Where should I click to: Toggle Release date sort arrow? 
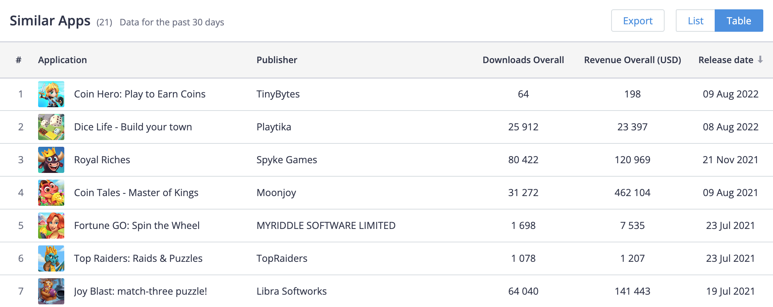pos(760,60)
